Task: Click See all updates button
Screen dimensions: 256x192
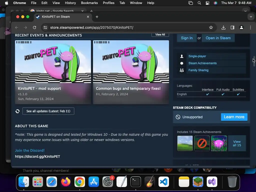Action: click(x=48, y=111)
